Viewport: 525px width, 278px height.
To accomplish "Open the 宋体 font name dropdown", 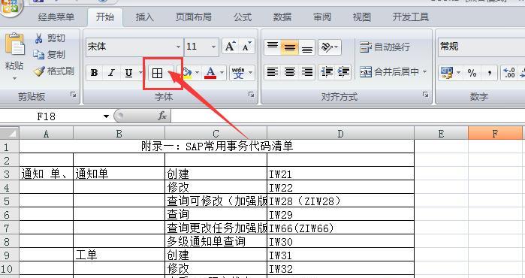I will (x=179, y=47).
